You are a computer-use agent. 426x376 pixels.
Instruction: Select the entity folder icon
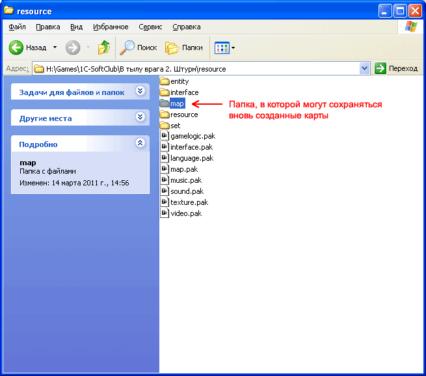pyautogui.click(x=165, y=81)
